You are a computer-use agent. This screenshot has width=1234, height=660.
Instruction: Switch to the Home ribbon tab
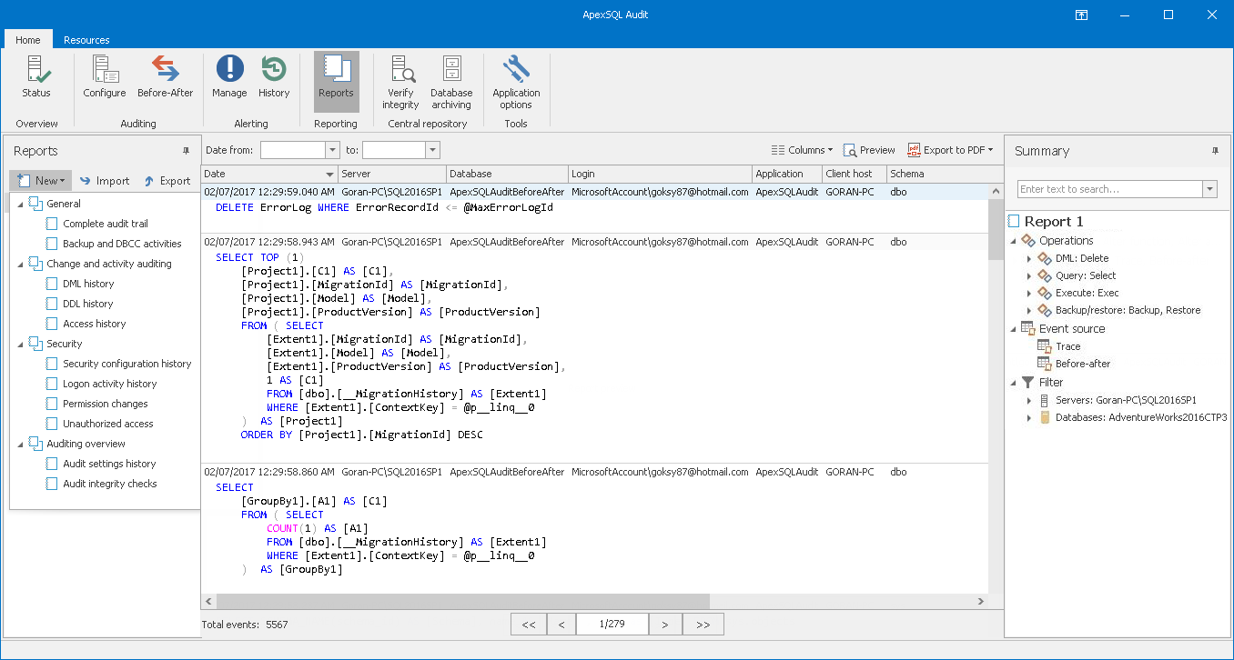[28, 40]
